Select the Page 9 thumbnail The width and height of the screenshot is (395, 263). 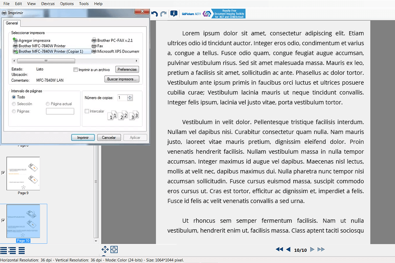23,173
